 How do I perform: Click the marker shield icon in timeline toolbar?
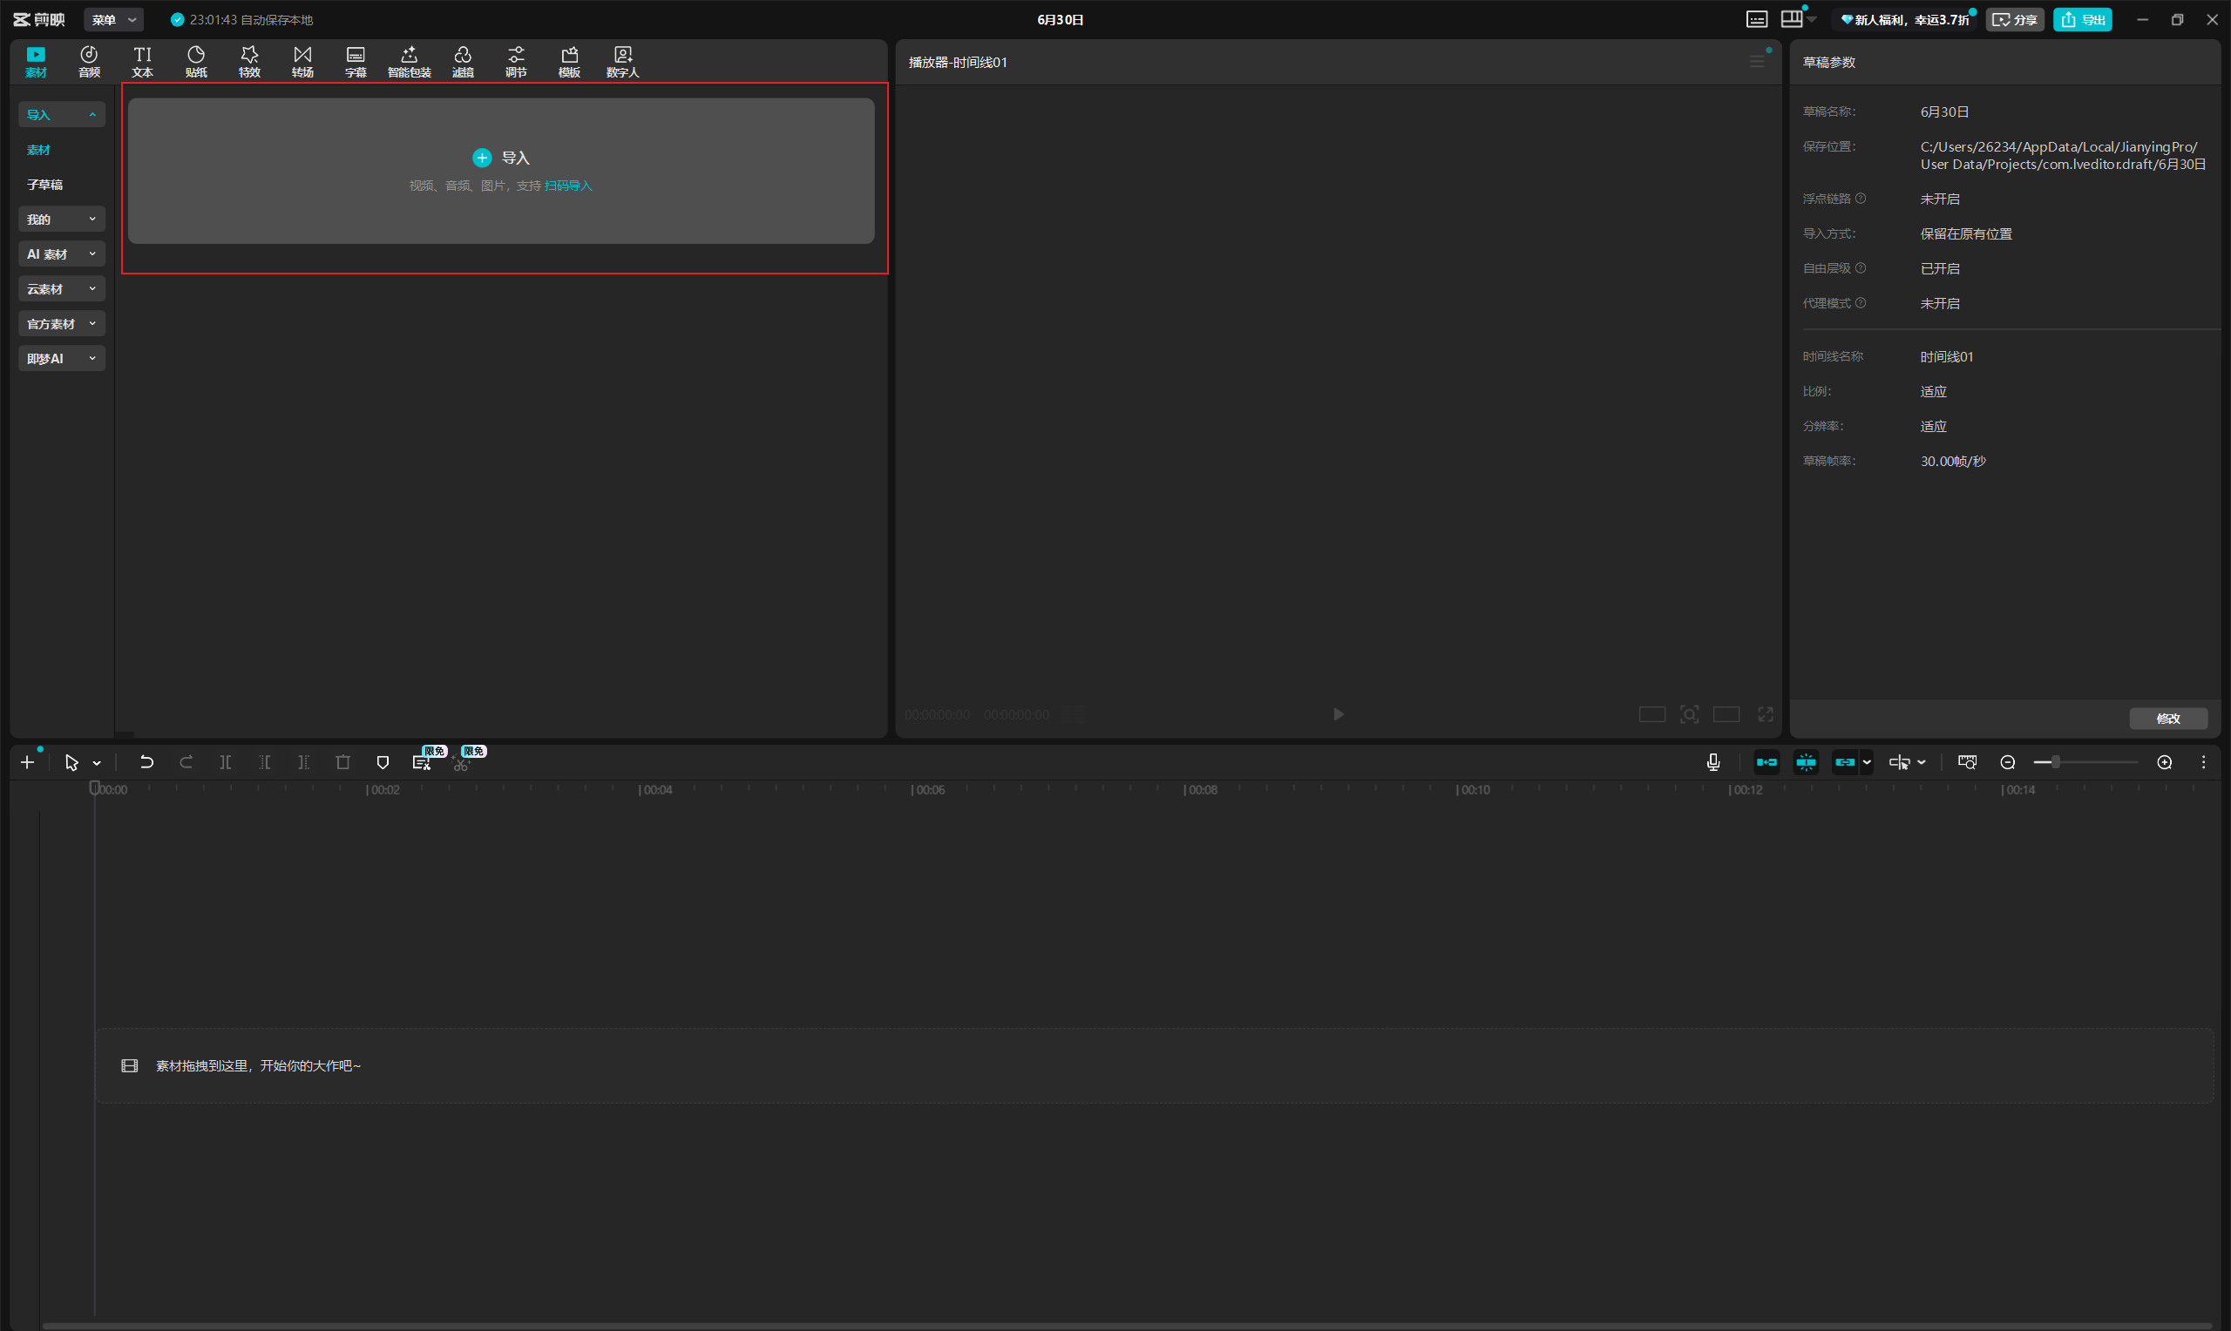coord(383,762)
